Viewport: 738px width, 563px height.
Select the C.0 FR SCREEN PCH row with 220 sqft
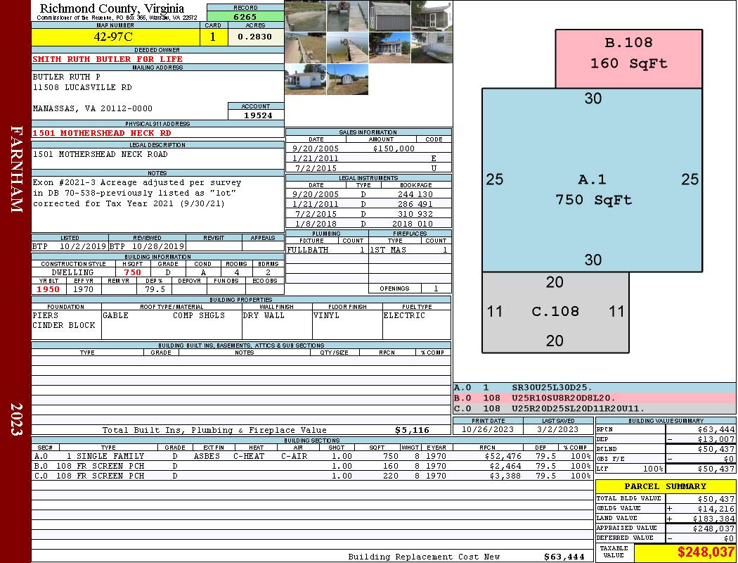point(313,476)
